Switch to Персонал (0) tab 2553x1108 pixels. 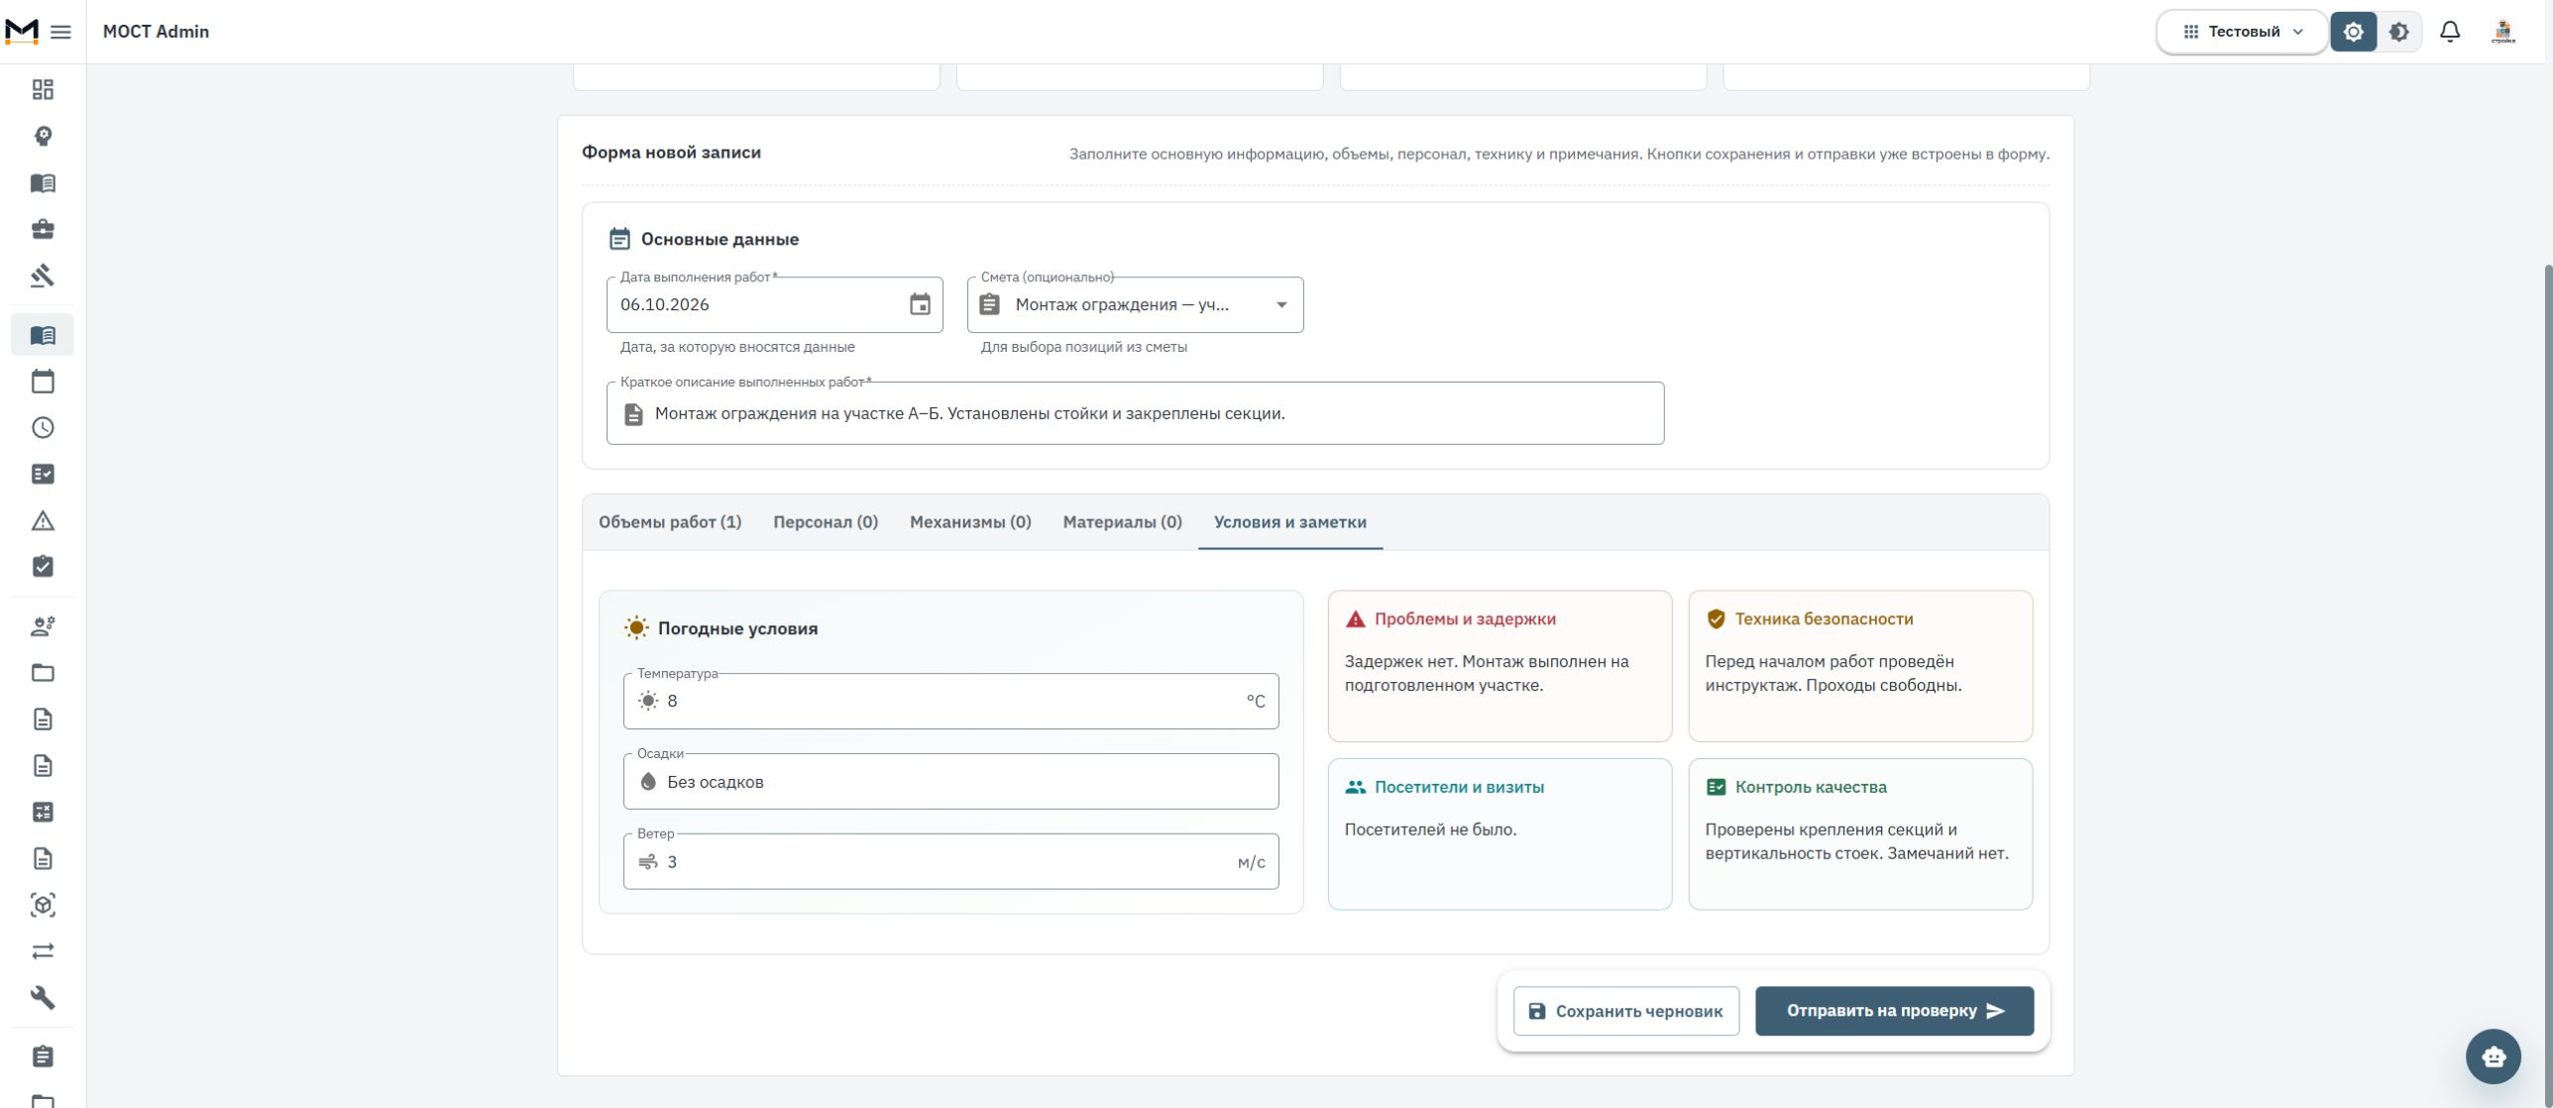pyautogui.click(x=826, y=522)
